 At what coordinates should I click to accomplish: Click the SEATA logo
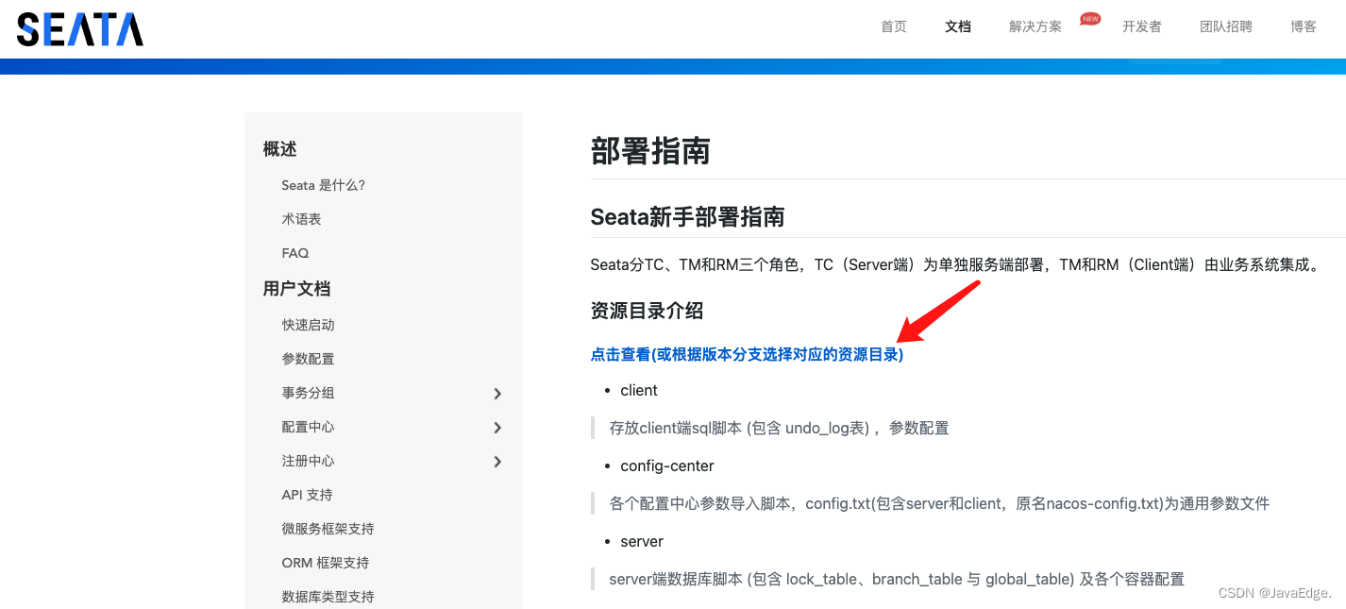pos(79,29)
